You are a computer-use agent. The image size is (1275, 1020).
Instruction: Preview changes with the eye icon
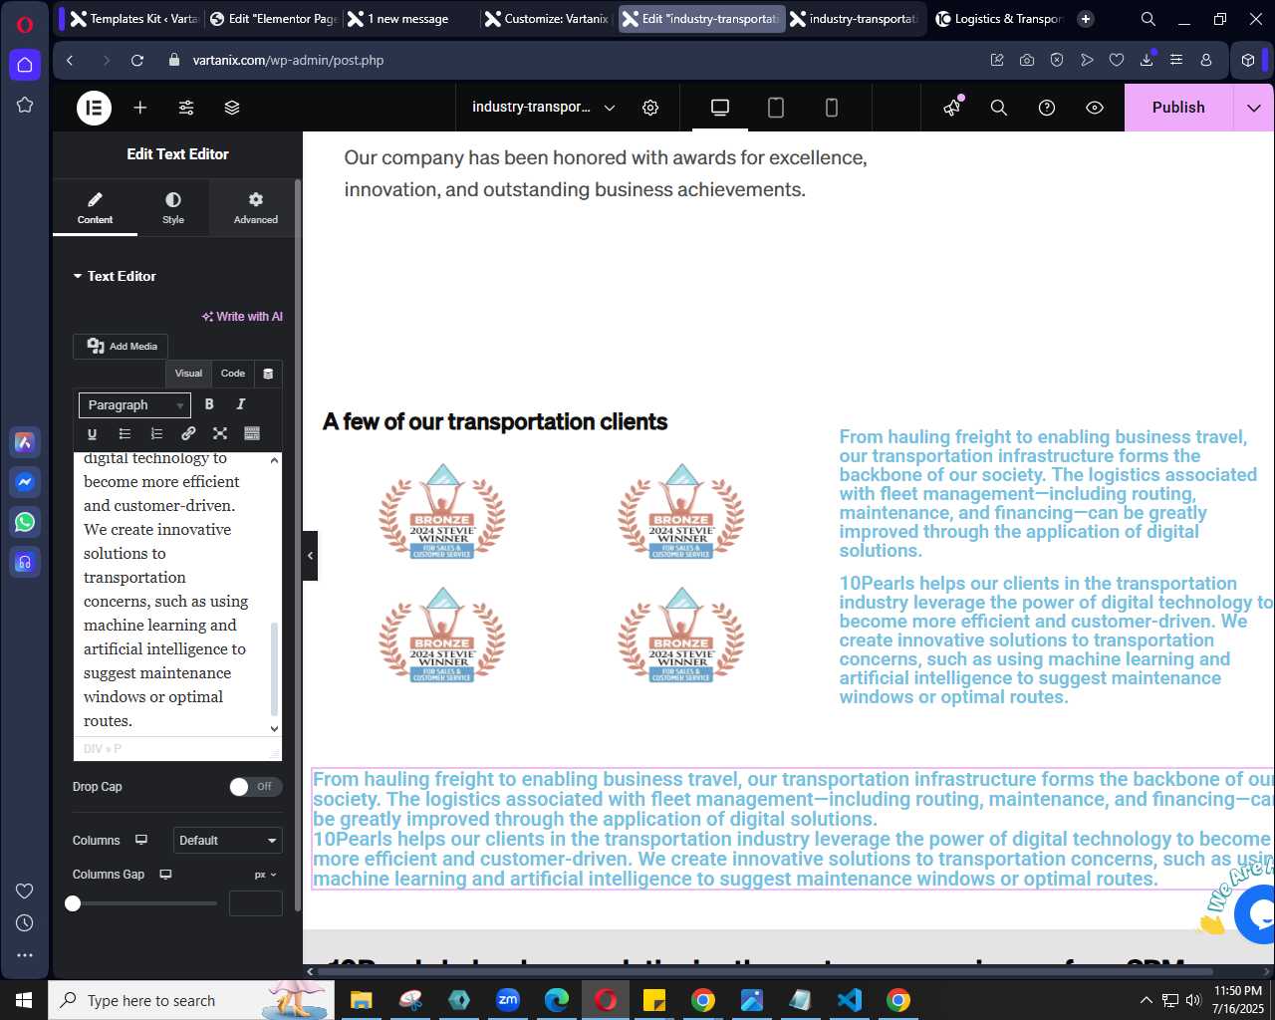coord(1095,108)
